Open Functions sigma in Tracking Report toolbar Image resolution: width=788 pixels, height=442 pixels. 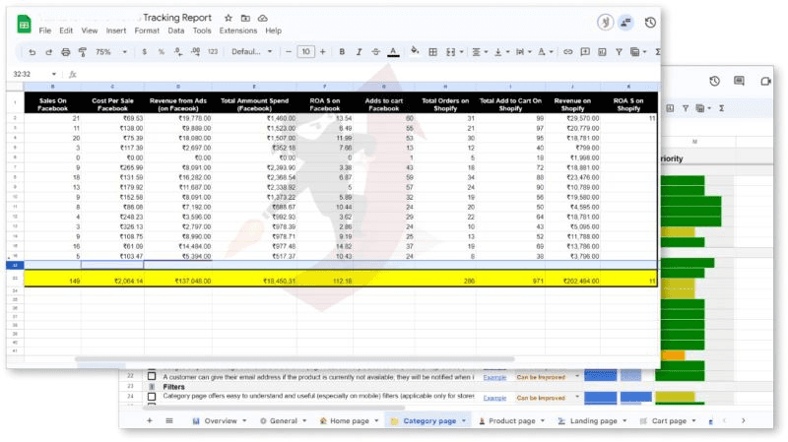(657, 52)
